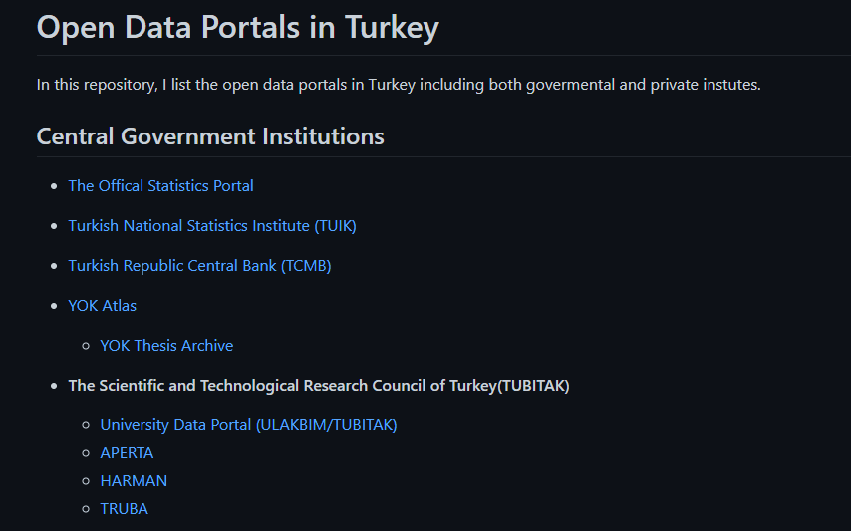Click the Open Data Portals in Turkey heading
Image resolution: width=851 pixels, height=531 pixels.
[238, 27]
